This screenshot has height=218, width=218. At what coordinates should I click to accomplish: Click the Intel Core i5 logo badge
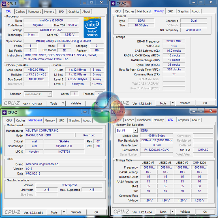[x=92, y=28]
